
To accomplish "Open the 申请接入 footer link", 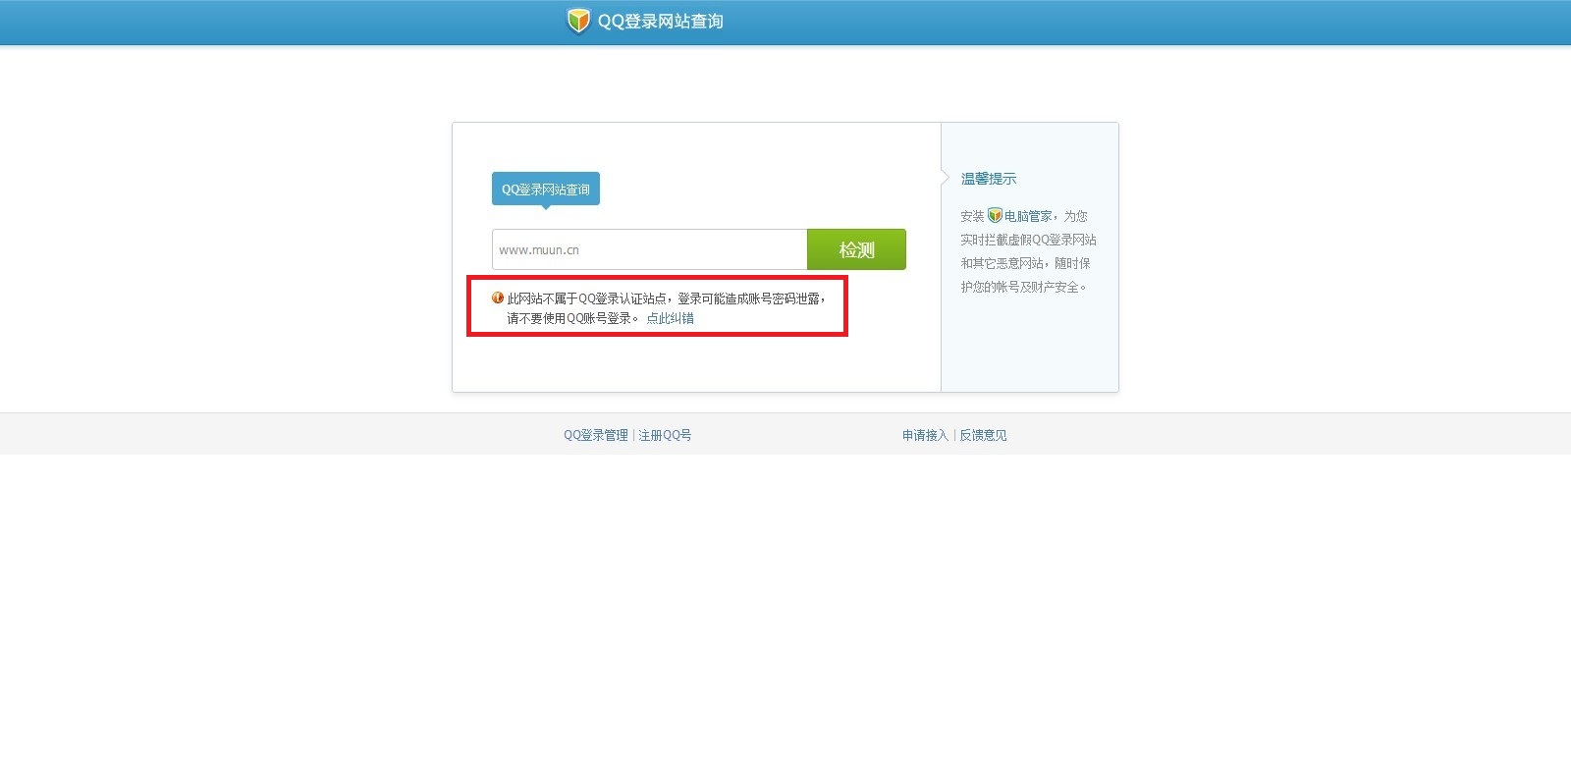I will pyautogui.click(x=925, y=435).
